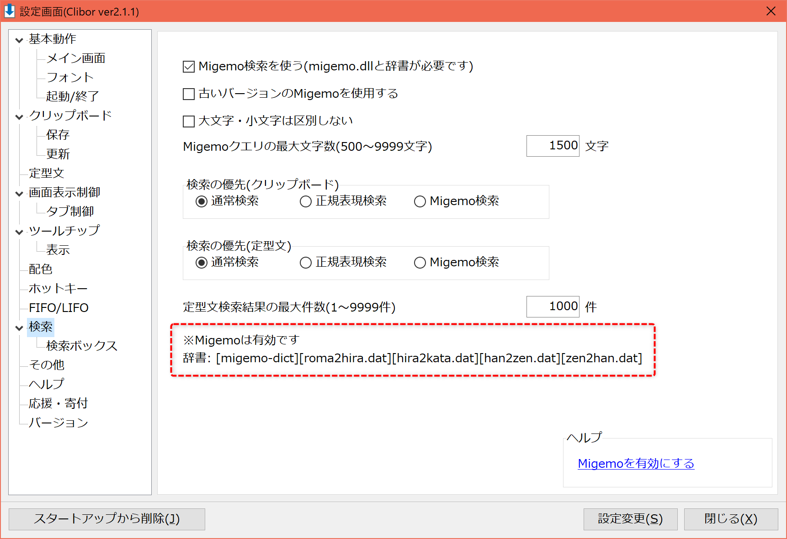Screen dimensions: 787x539
Task: Click the Migemoクエリ max characters field
Action: [x=553, y=146]
